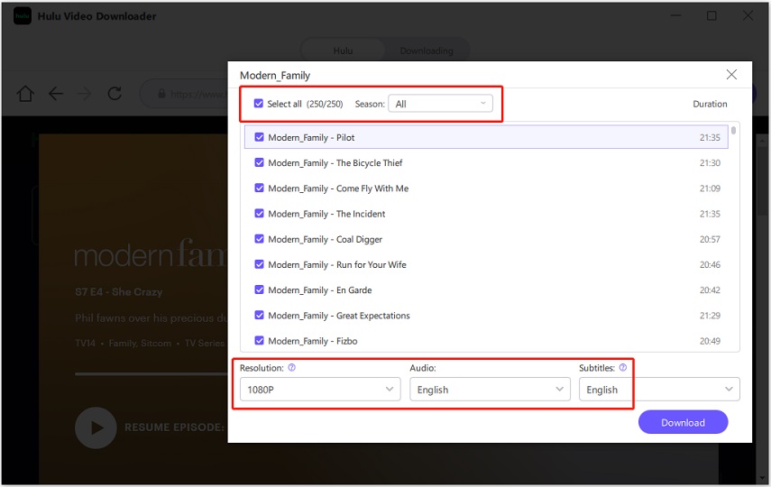
Task: Click the purple Download button
Action: [x=683, y=422]
